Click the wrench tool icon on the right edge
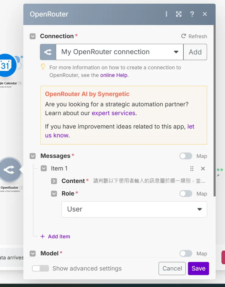 (219, 175)
